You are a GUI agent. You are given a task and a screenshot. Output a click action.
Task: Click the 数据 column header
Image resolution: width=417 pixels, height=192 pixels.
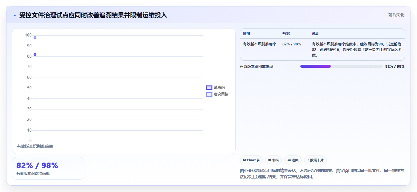(x=286, y=34)
